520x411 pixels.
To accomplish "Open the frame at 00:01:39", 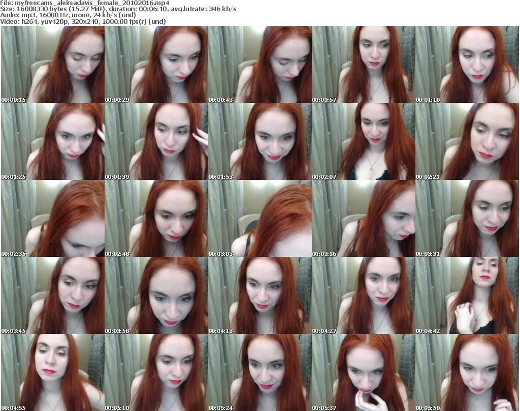I will tap(156, 141).
